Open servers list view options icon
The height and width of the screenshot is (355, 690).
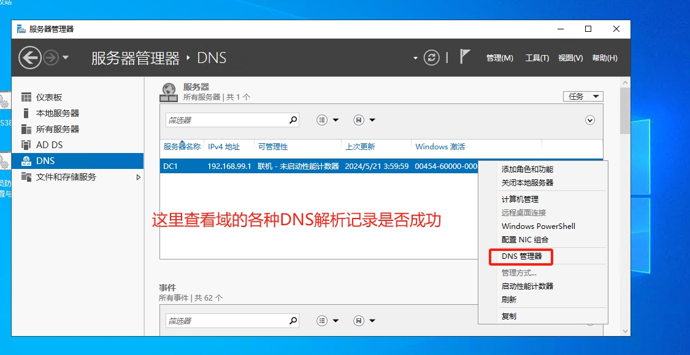pyautogui.click(x=323, y=120)
